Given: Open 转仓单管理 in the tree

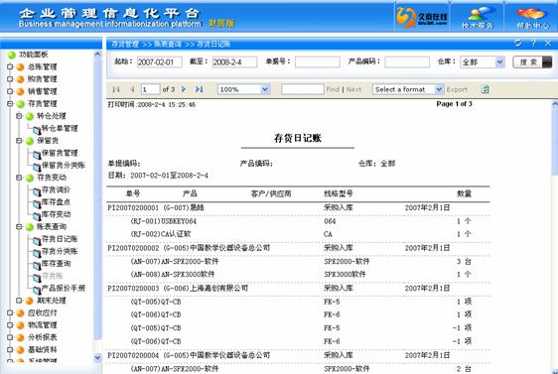Looking at the screenshot, I should [x=60, y=128].
